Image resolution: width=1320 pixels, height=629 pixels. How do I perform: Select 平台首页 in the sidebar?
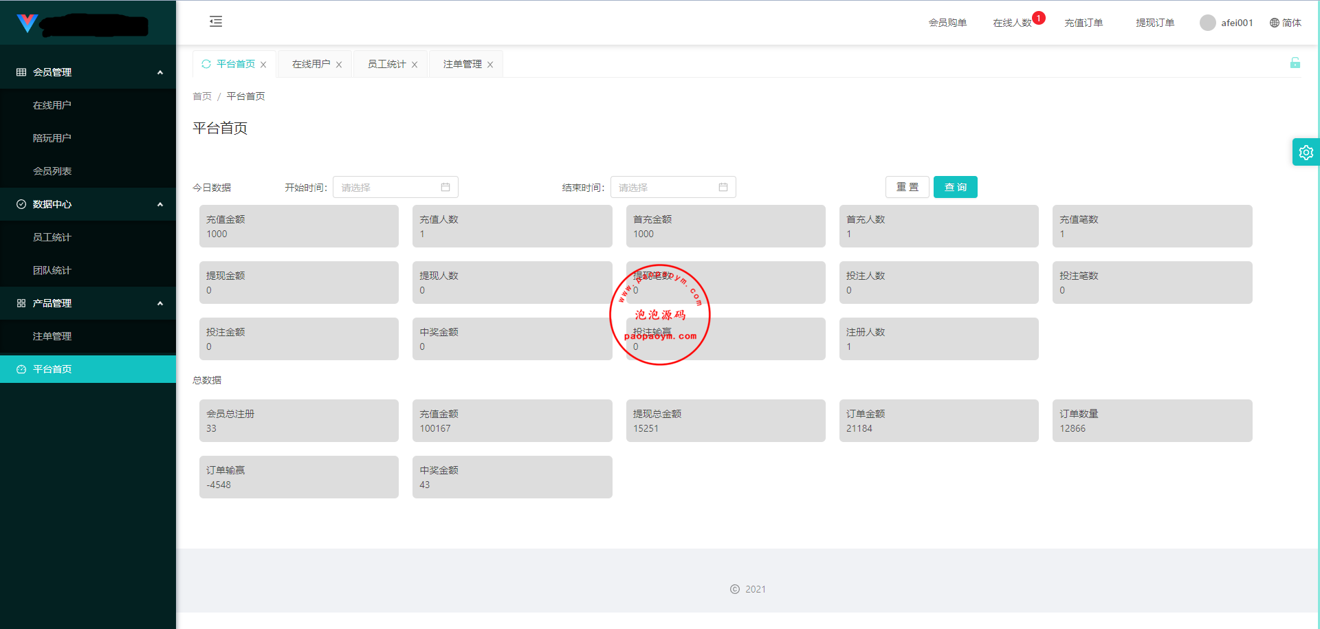tap(88, 369)
